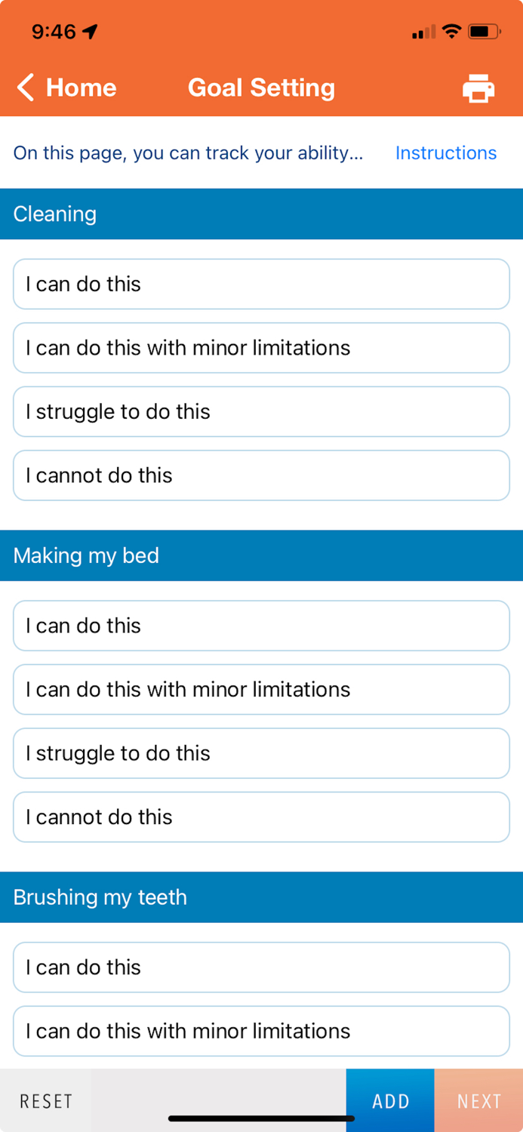The height and width of the screenshot is (1132, 523).
Task: Open the Instructions link
Action: click(x=446, y=152)
